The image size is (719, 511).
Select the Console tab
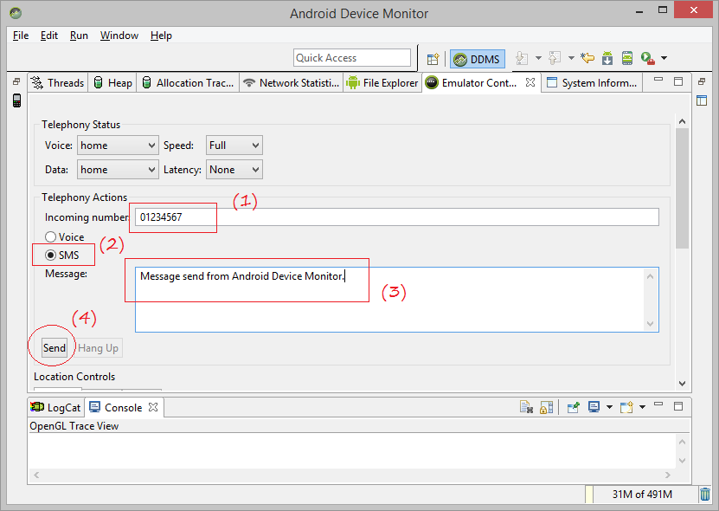[123, 408]
